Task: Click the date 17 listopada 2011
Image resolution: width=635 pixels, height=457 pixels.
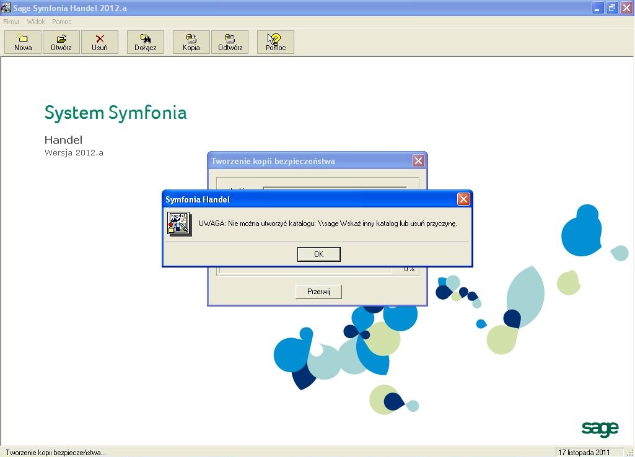Action: [x=584, y=452]
